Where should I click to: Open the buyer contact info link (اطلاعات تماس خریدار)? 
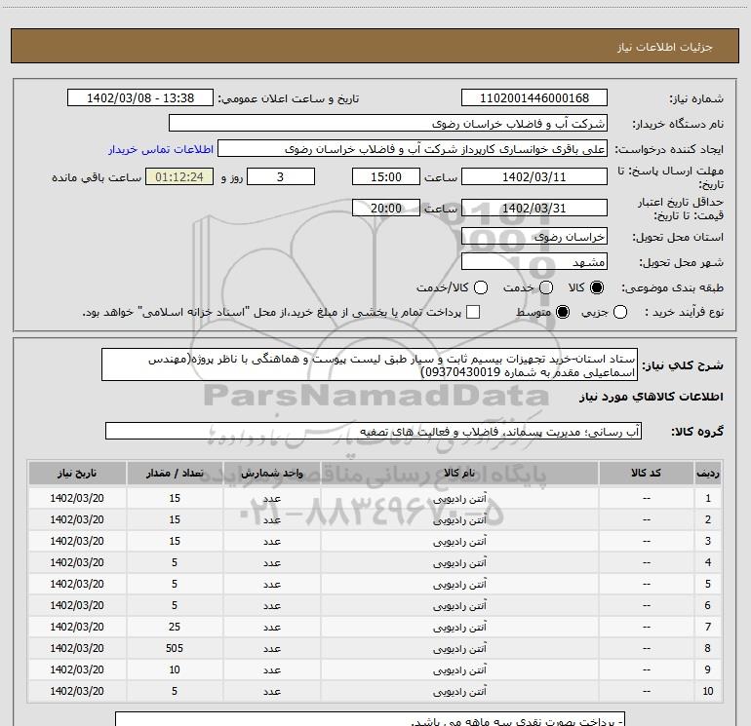[161, 149]
